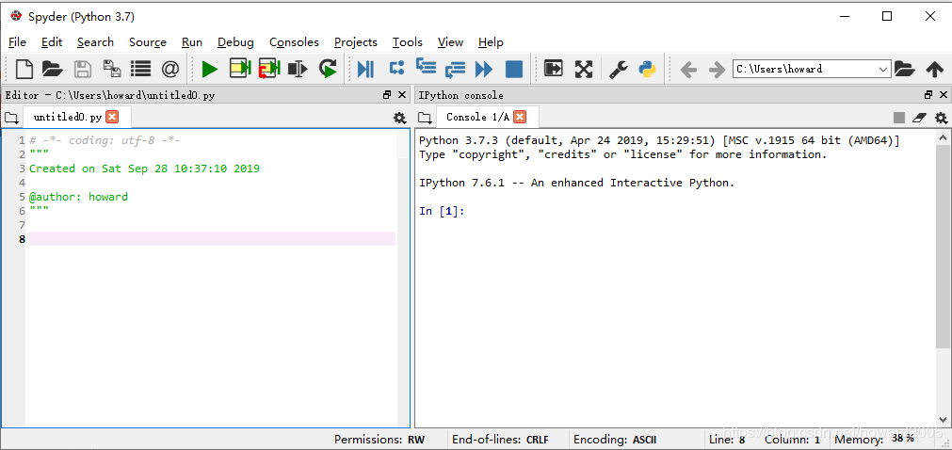The height and width of the screenshot is (450, 952).
Task: Click the highlighted editor line 8
Action: 212,239
